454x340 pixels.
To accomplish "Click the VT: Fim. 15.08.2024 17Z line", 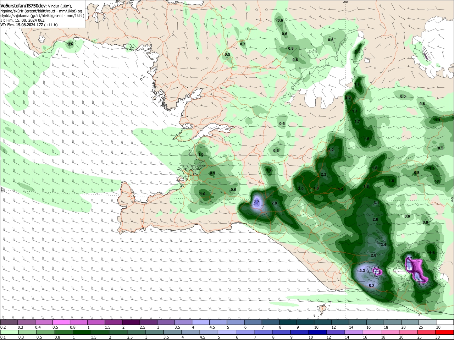I will tap(29, 25).
